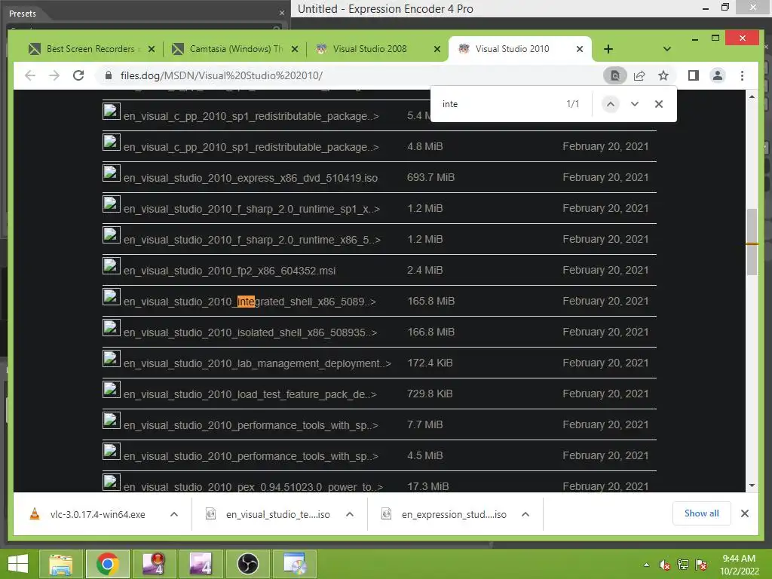
Task: Open the integrated_shell_x86 file link
Action: [x=250, y=302]
